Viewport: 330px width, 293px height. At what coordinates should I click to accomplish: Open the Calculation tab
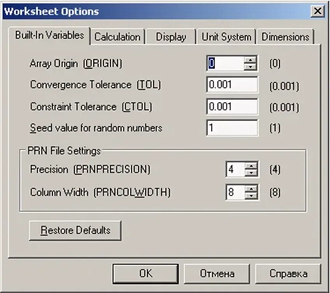pos(118,37)
